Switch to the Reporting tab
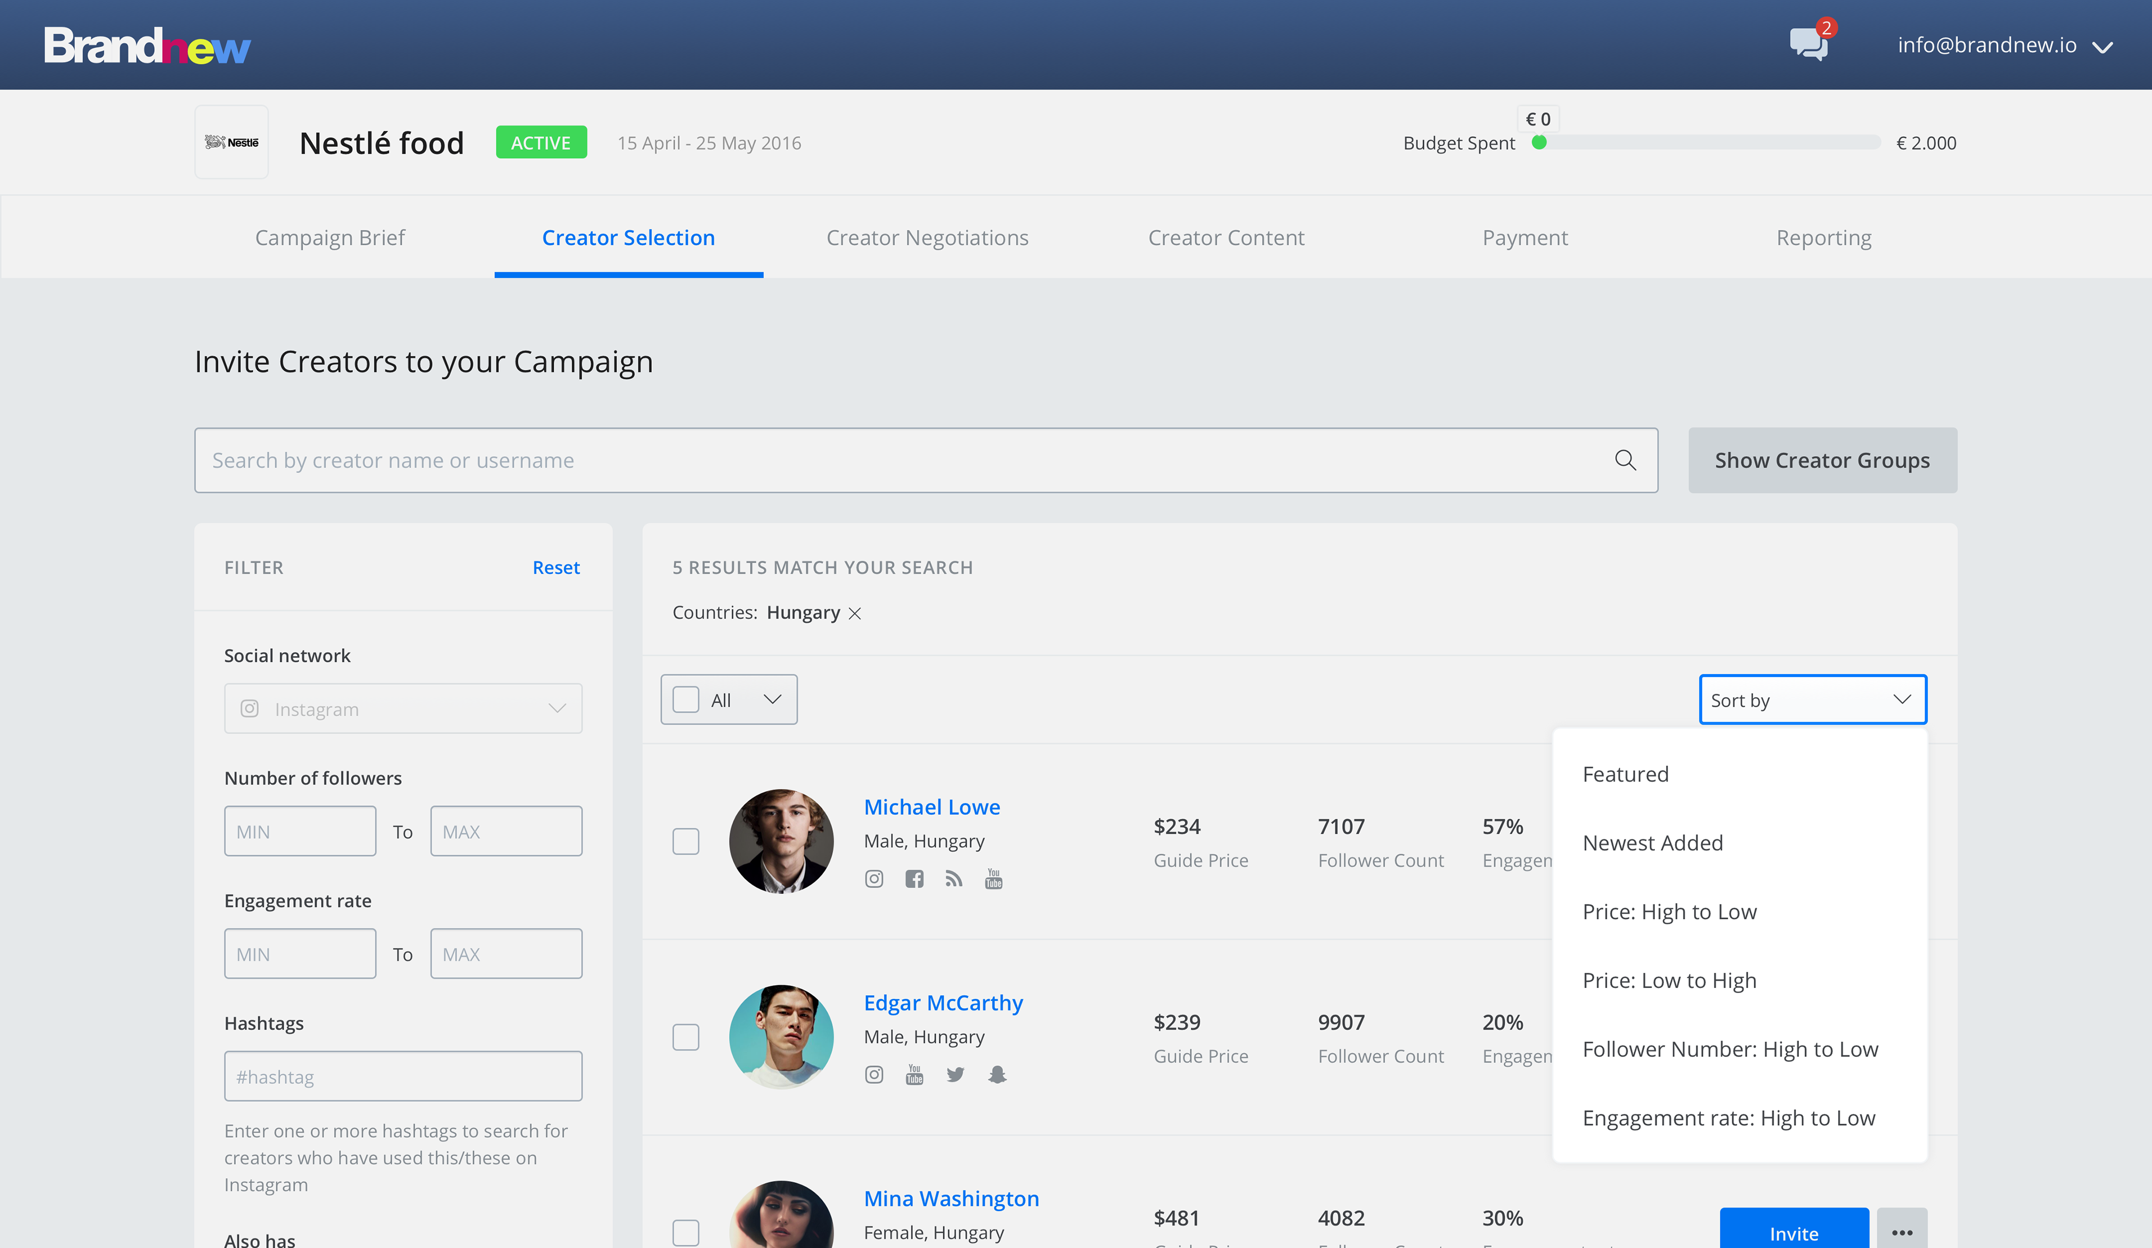Viewport: 2152px width, 1248px height. point(1824,238)
